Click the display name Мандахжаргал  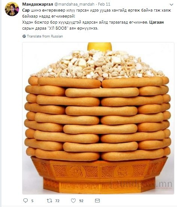click(x=37, y=4)
